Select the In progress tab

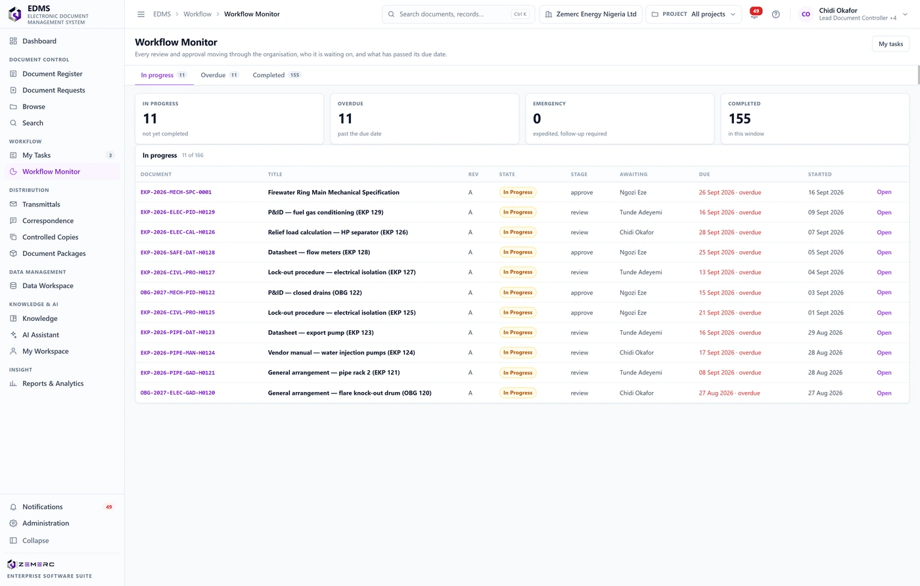coord(164,75)
